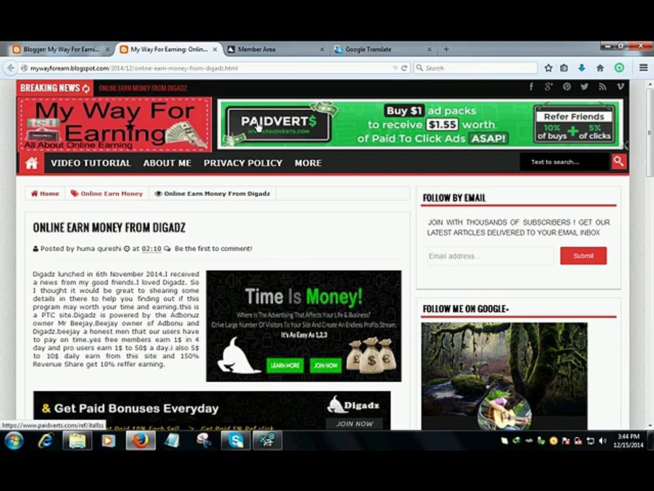Click the Email address input field

(x=490, y=256)
